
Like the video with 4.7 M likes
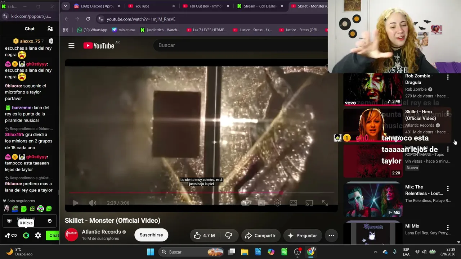pos(204,236)
